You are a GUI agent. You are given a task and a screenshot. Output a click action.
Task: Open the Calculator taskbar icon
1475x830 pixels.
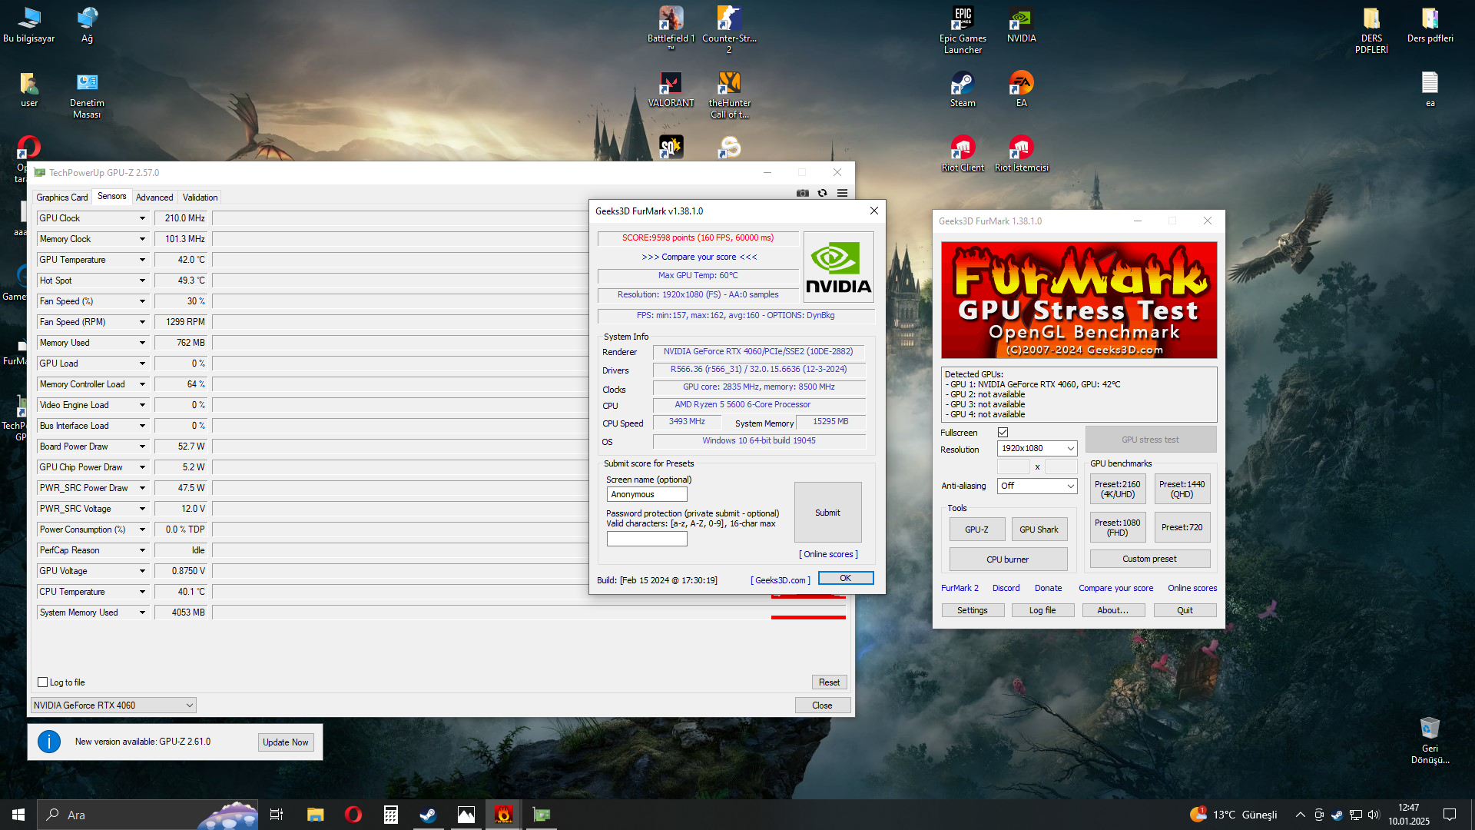(x=390, y=815)
